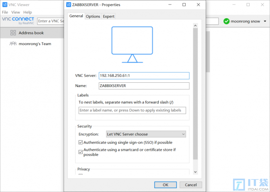
Task: Maximize the ZABBIXSERVER Properties dialog
Action: coord(184,5)
